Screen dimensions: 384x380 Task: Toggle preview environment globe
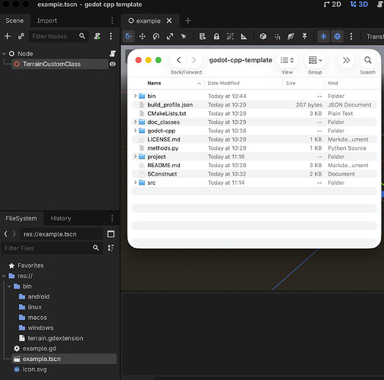337,36
